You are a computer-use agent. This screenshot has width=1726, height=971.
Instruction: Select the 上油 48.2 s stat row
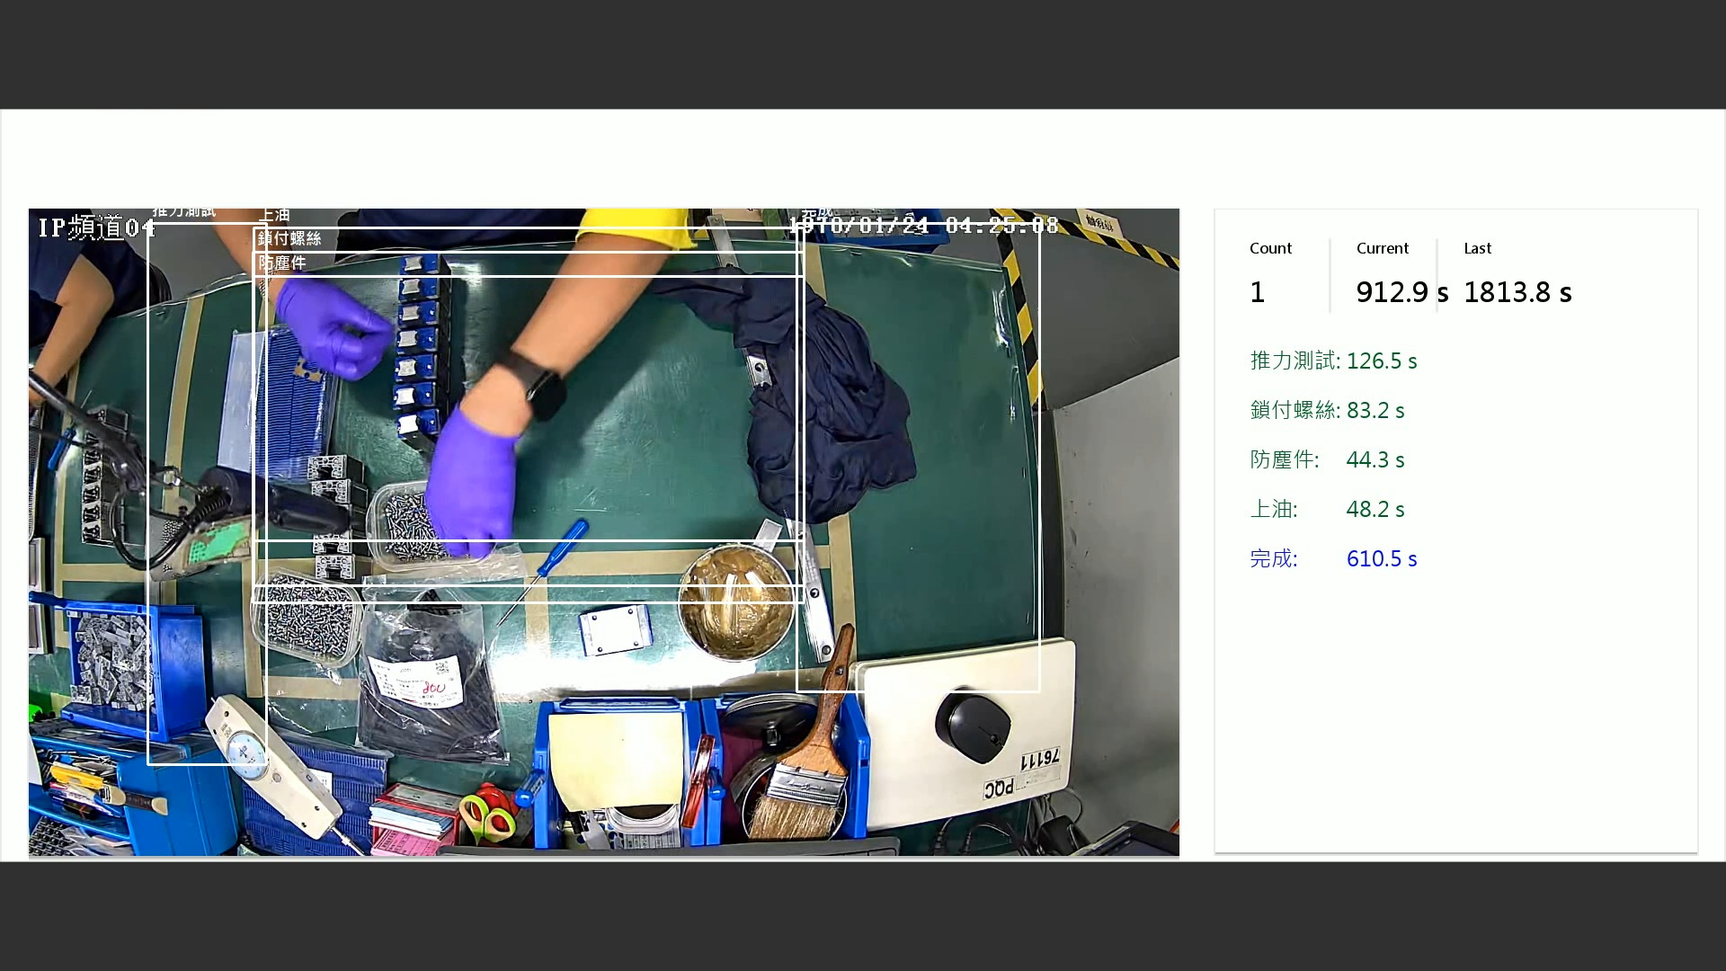1327,510
